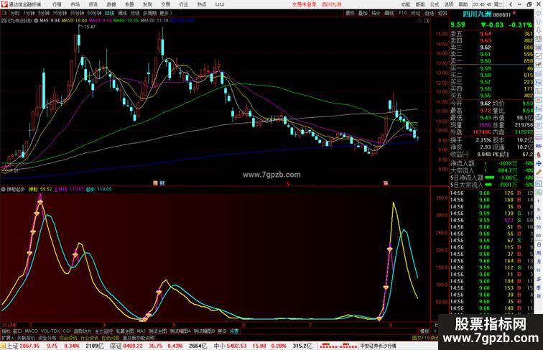Click the round icon beside 弹射起步 indicator

tap(3, 189)
